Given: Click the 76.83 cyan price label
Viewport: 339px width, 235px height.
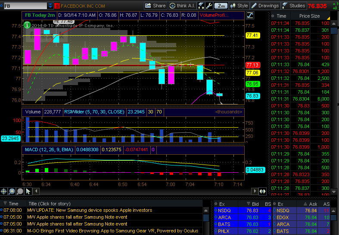Looking at the screenshot, I should (x=252, y=96).
